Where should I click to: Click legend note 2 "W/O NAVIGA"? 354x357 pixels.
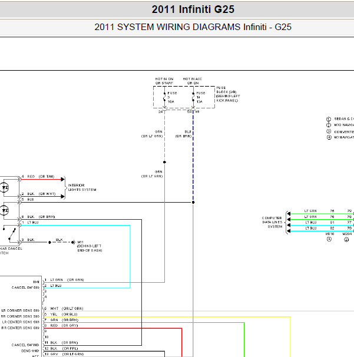(x=340, y=125)
